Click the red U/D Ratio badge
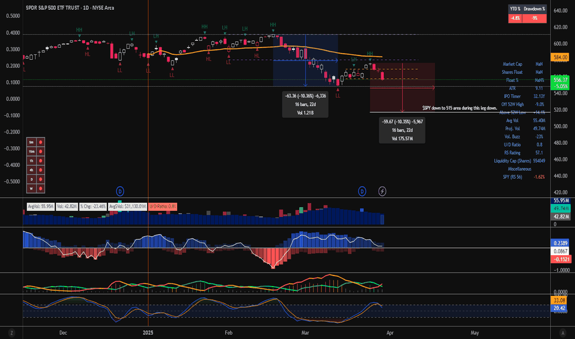Image resolution: width=575 pixels, height=339 pixels. (163, 206)
